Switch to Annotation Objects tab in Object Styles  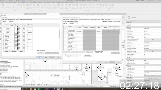pyautogui.click(x=12, y=19)
